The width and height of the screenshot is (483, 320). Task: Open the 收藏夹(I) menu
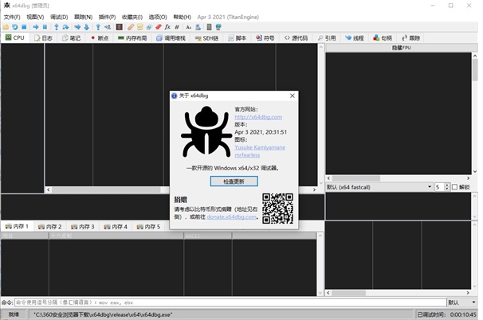coord(132,17)
